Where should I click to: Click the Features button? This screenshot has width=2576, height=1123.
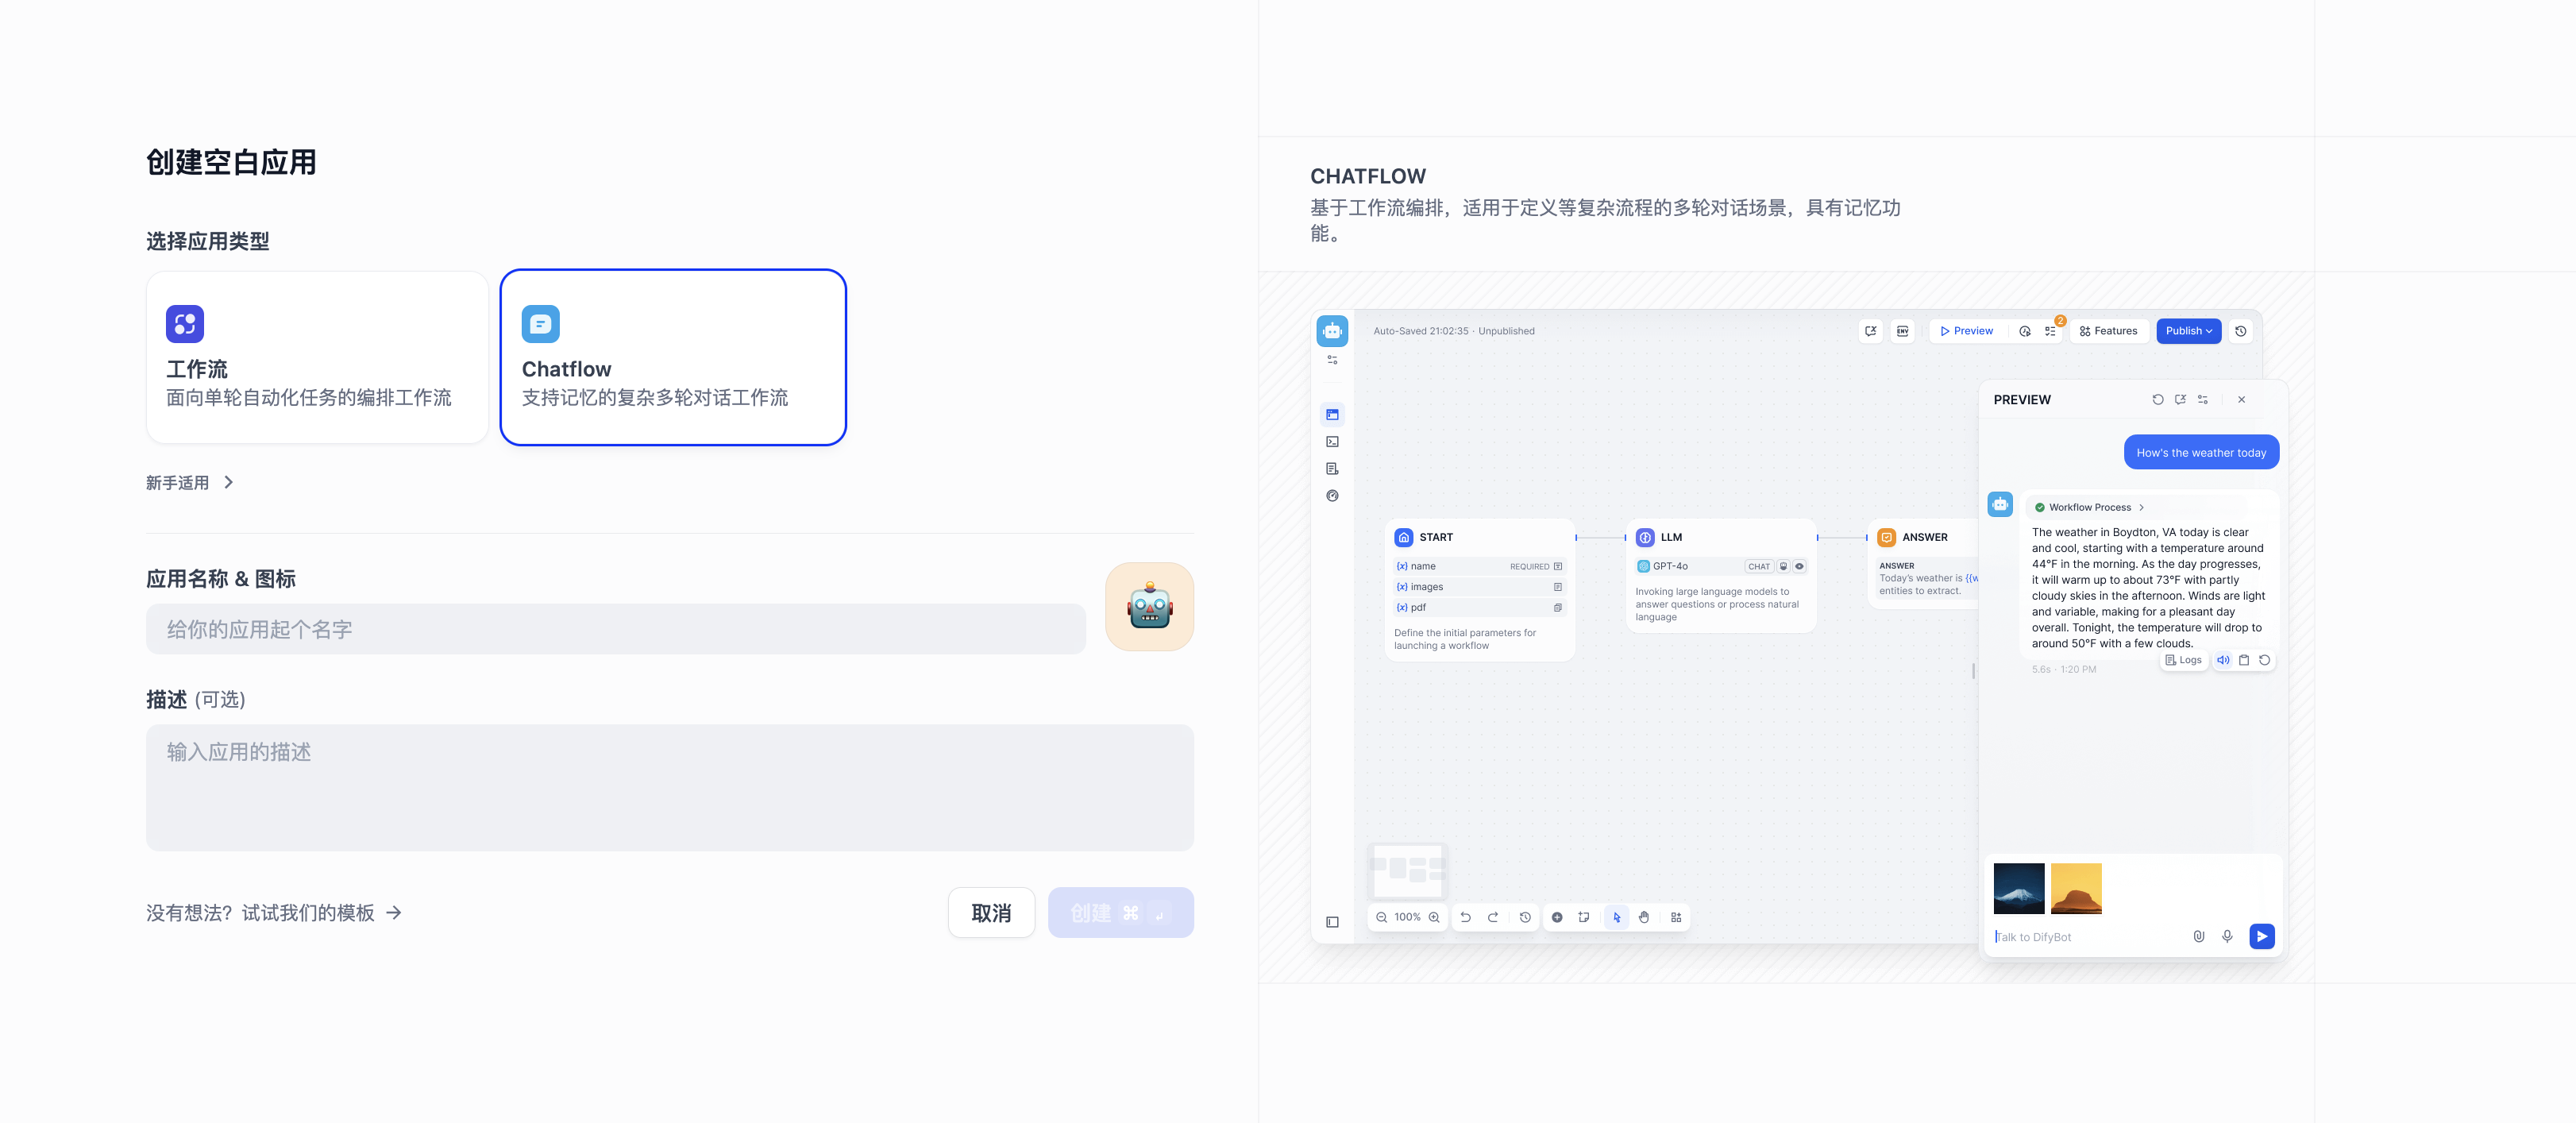(x=2108, y=331)
